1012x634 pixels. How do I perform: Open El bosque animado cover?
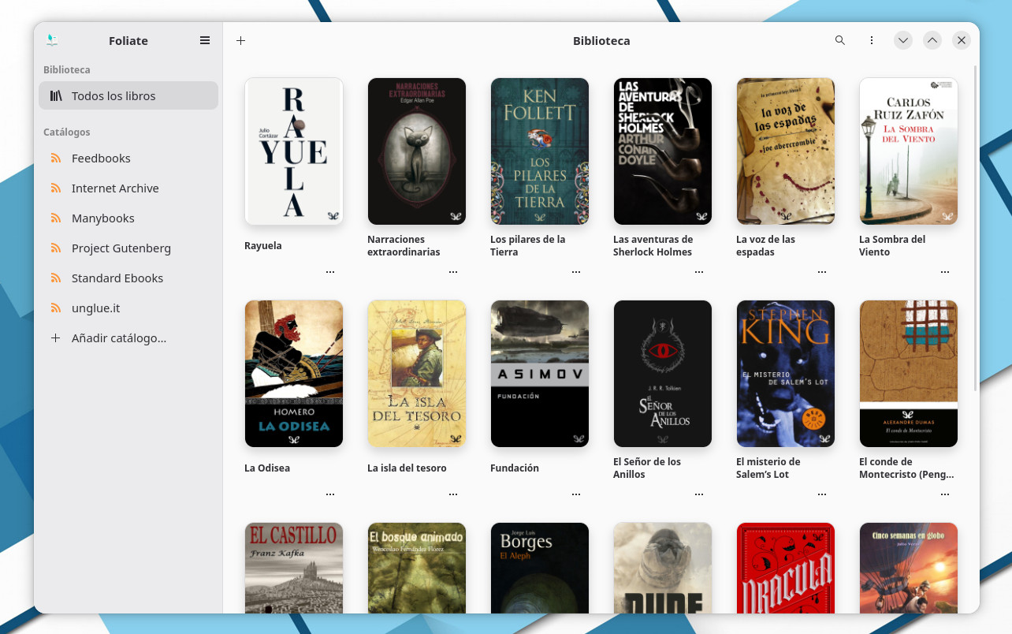(x=417, y=568)
